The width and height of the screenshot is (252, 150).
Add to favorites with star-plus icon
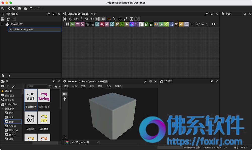[55, 86]
